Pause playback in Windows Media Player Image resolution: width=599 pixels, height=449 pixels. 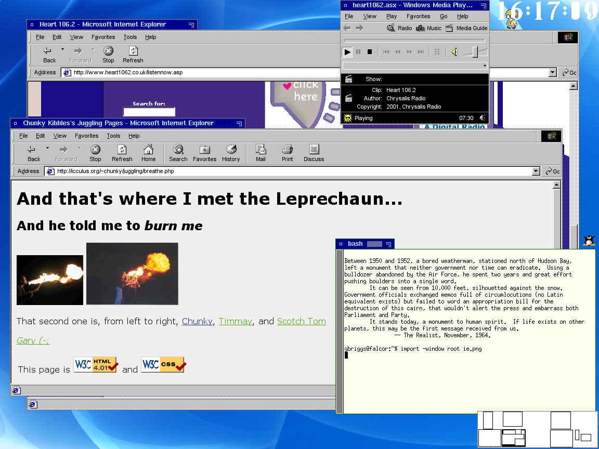point(358,51)
